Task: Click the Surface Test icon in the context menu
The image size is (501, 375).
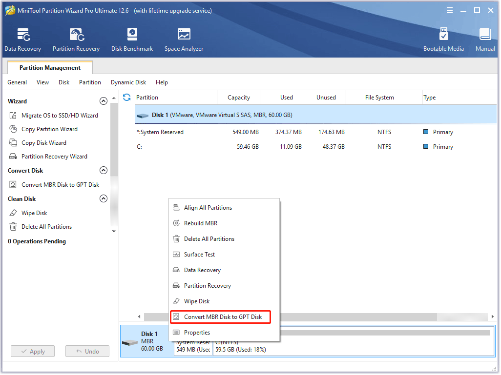Action: coord(176,255)
